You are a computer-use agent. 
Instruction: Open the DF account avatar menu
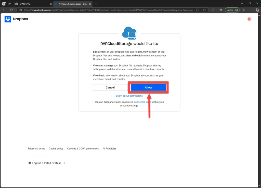pos(249,19)
